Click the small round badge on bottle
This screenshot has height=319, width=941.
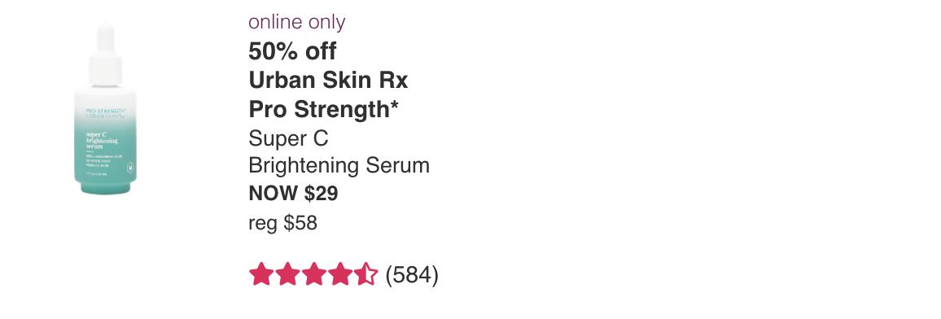[129, 168]
